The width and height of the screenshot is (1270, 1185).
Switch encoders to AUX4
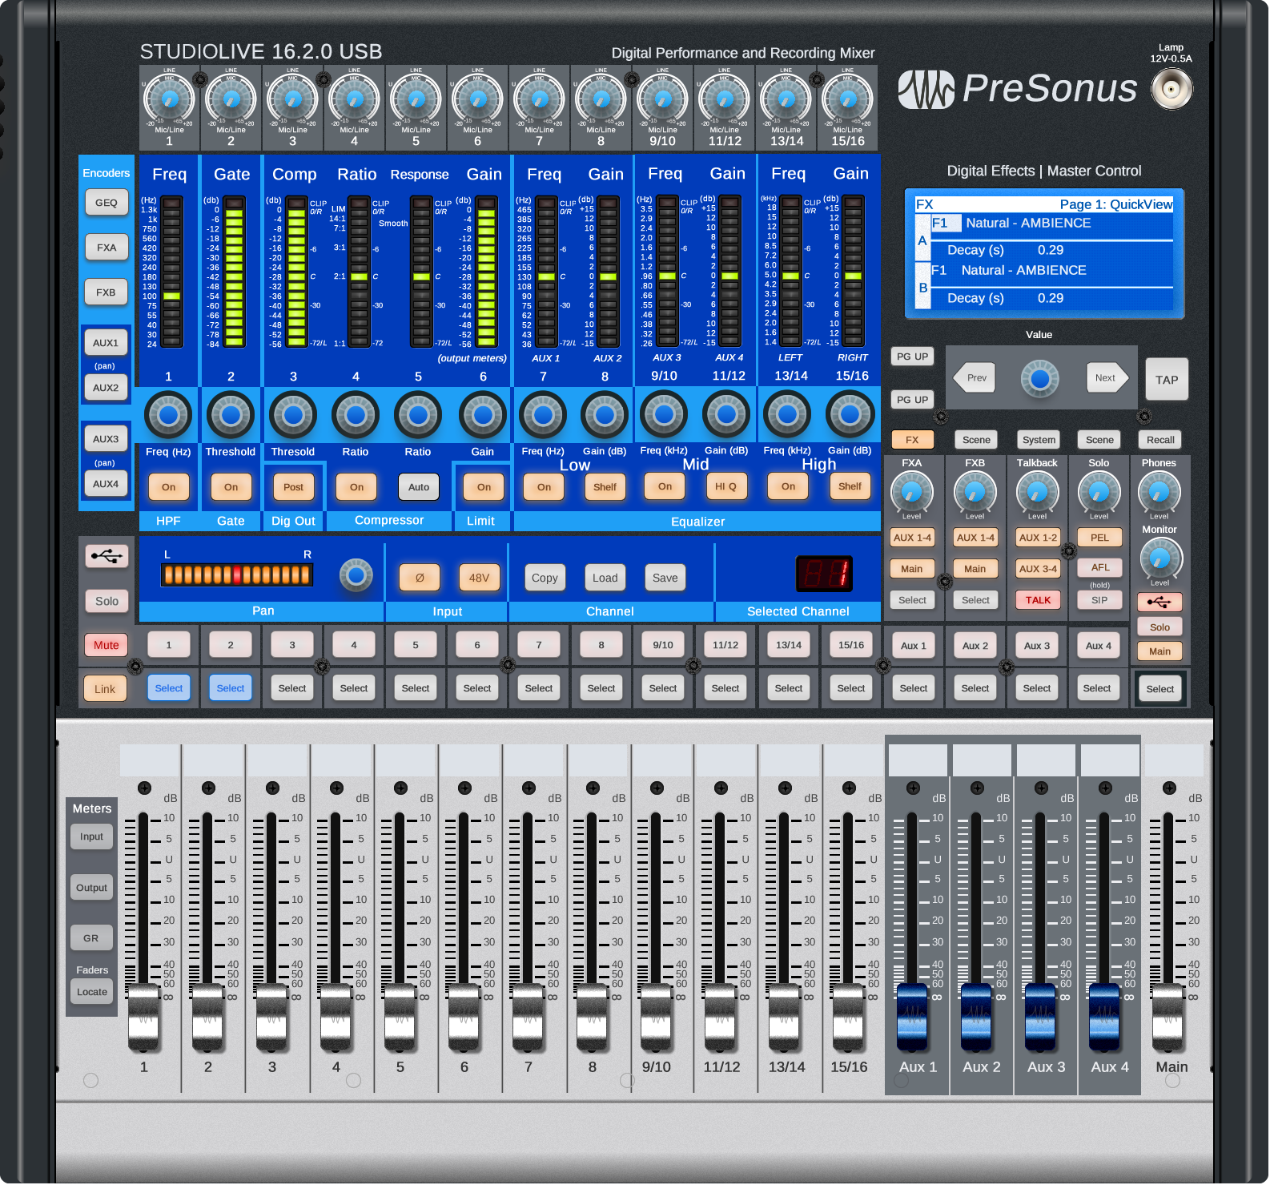point(106,484)
